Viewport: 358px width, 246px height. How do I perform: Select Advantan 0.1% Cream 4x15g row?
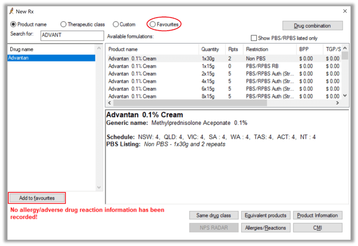coord(224,81)
